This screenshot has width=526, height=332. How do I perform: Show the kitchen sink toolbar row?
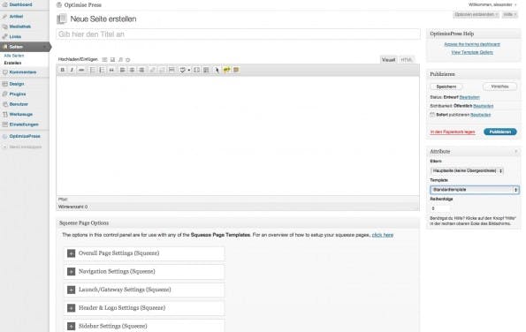point(206,70)
